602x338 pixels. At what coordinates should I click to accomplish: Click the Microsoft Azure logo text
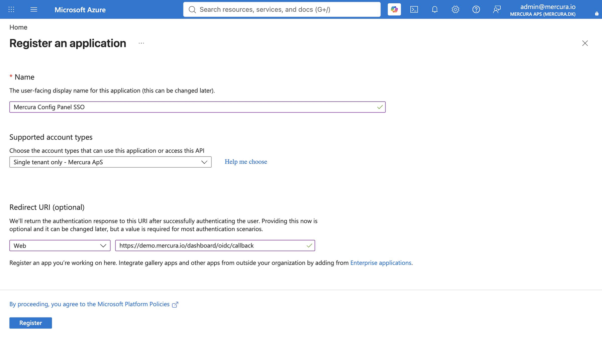[x=80, y=10]
